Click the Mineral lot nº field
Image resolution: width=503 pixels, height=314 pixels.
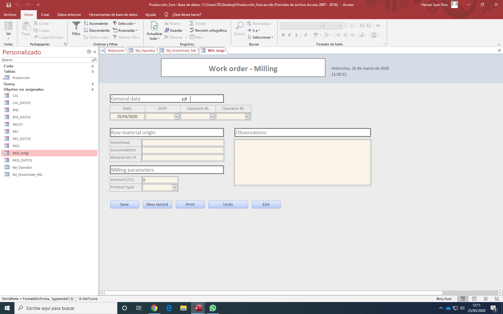tap(183, 158)
